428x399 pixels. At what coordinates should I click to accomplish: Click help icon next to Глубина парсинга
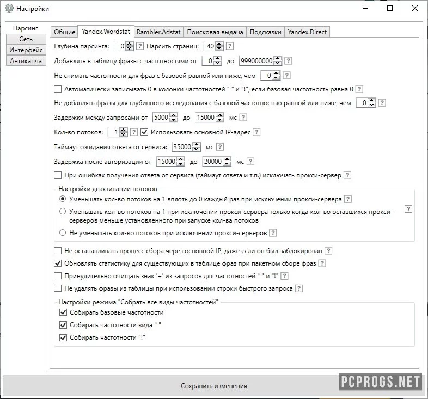(x=140, y=46)
